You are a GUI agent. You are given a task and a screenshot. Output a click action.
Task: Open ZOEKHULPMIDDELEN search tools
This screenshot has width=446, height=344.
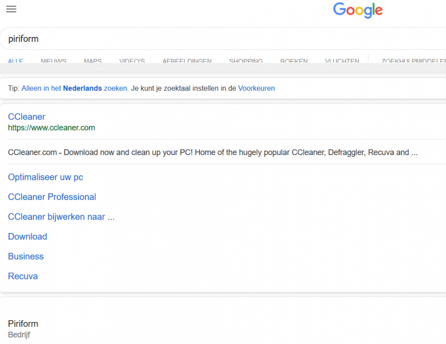412,61
